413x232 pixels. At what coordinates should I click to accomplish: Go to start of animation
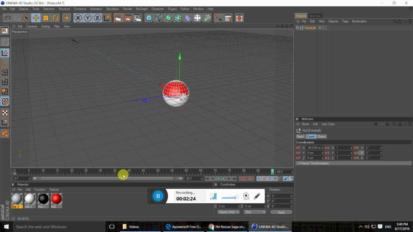tap(207, 179)
